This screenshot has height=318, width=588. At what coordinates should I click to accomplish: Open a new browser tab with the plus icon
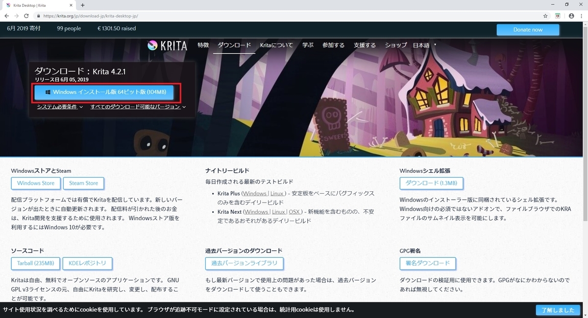82,5
